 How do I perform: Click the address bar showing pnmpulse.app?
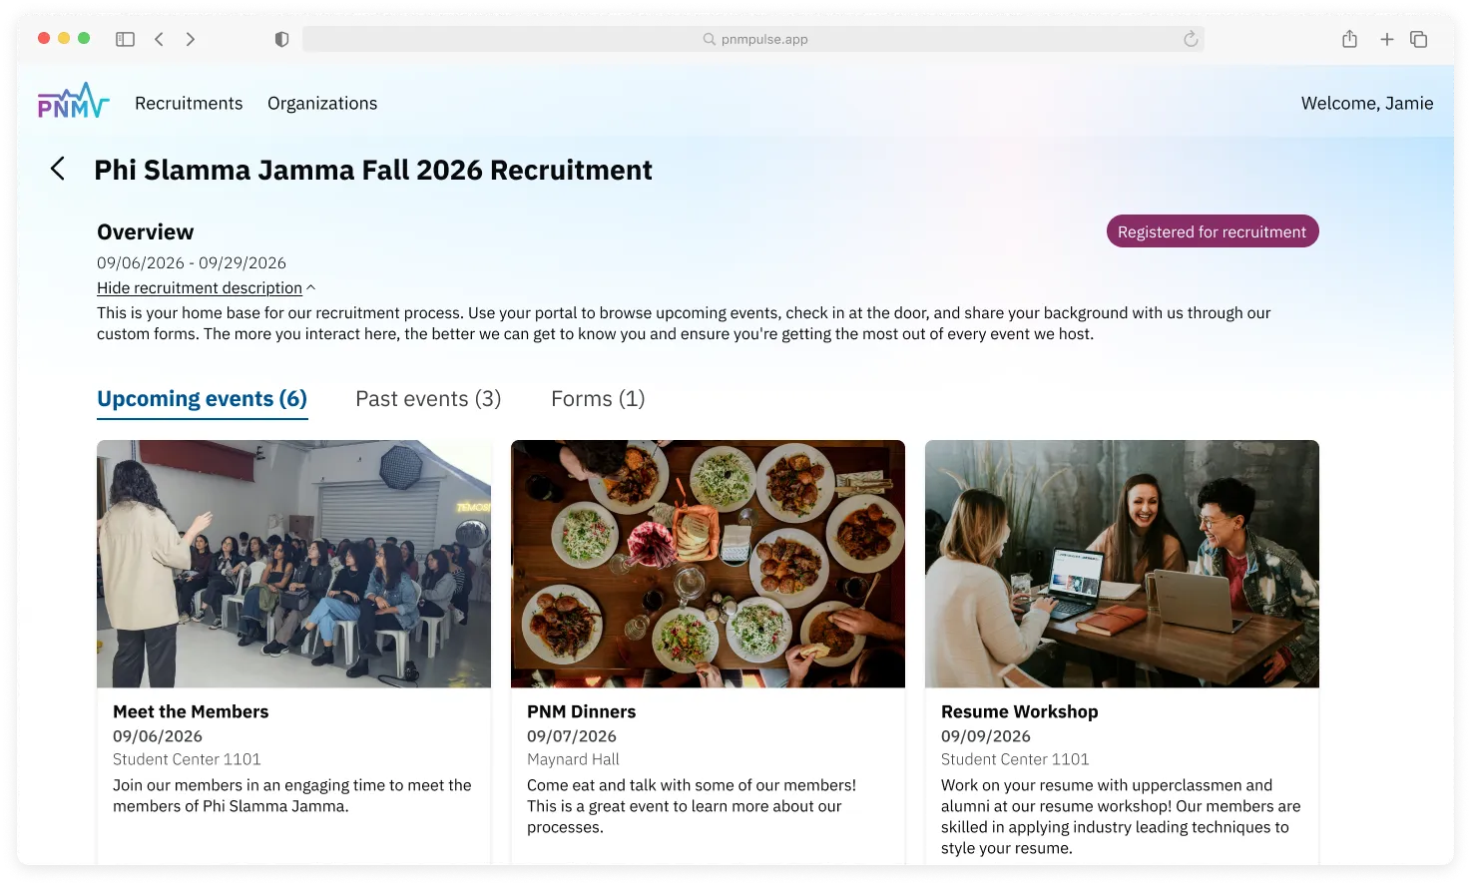click(x=755, y=38)
